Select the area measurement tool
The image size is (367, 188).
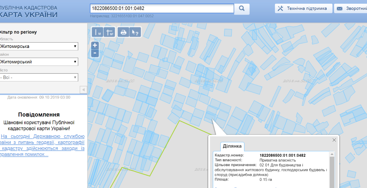pos(109,32)
